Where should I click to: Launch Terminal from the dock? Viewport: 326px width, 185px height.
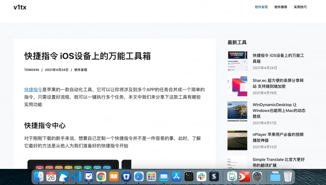click(189, 177)
